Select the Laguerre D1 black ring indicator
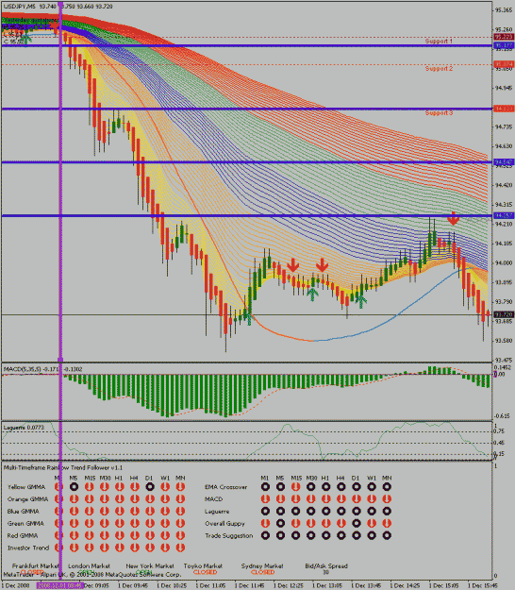Viewport: 515px width, 590px height. (356, 511)
